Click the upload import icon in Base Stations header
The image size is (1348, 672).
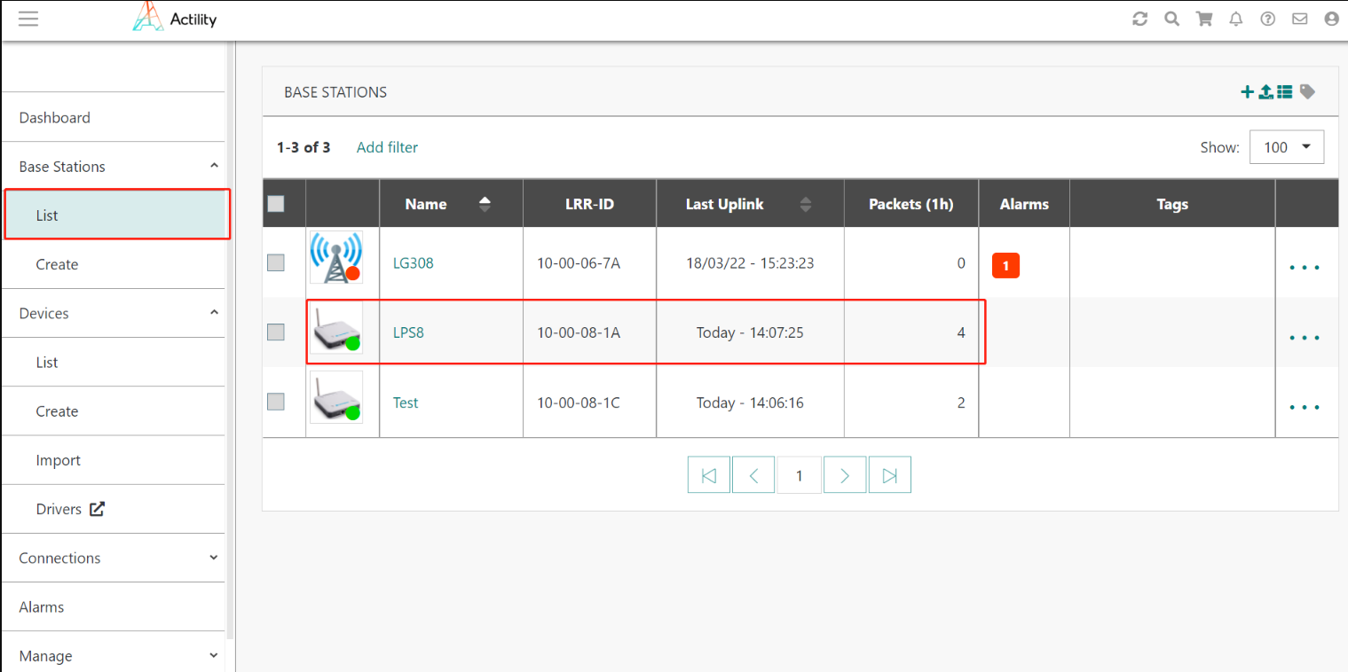[1266, 91]
